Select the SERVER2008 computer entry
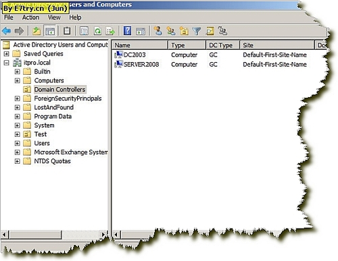The image size is (338, 261). coord(141,65)
